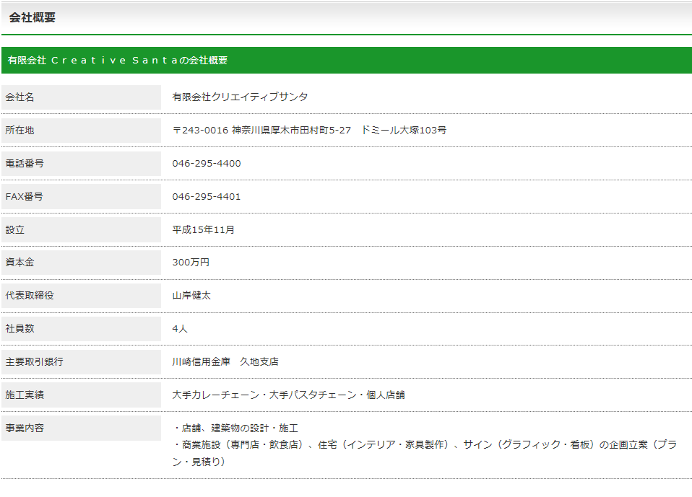Image resolution: width=692 pixels, height=497 pixels.
Task: Select the 事業内容 label cell
Action: point(81,428)
